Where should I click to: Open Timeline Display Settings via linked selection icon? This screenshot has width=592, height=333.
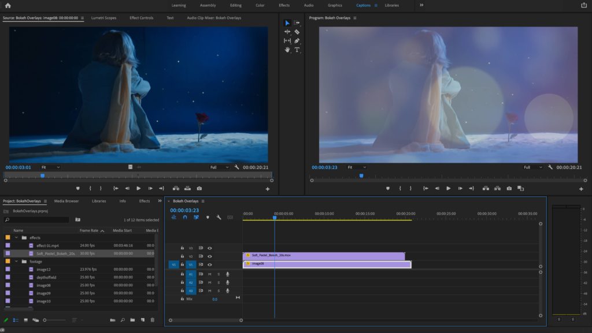pyautogui.click(x=197, y=218)
